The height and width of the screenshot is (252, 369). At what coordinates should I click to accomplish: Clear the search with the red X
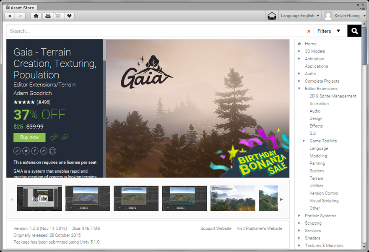click(309, 31)
